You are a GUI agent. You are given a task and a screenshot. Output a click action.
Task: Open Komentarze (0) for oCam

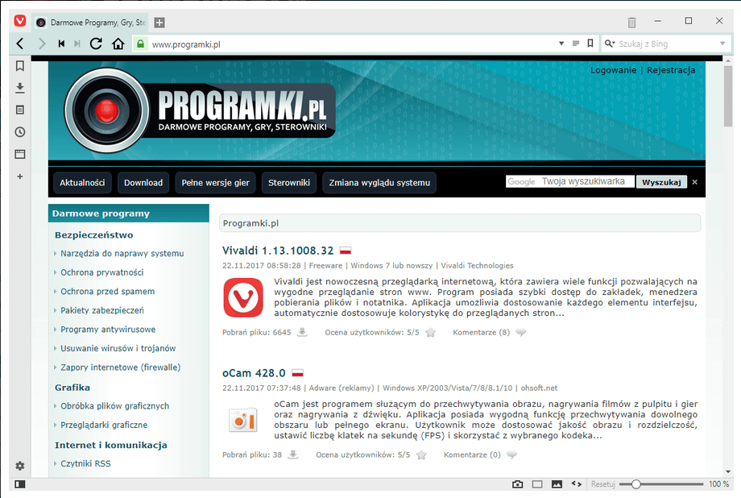coord(472,454)
